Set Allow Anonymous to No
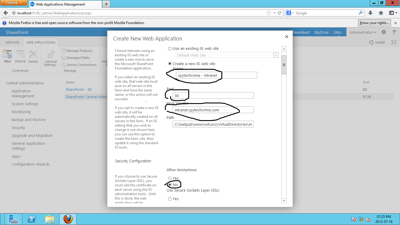400x225 pixels. click(170, 185)
